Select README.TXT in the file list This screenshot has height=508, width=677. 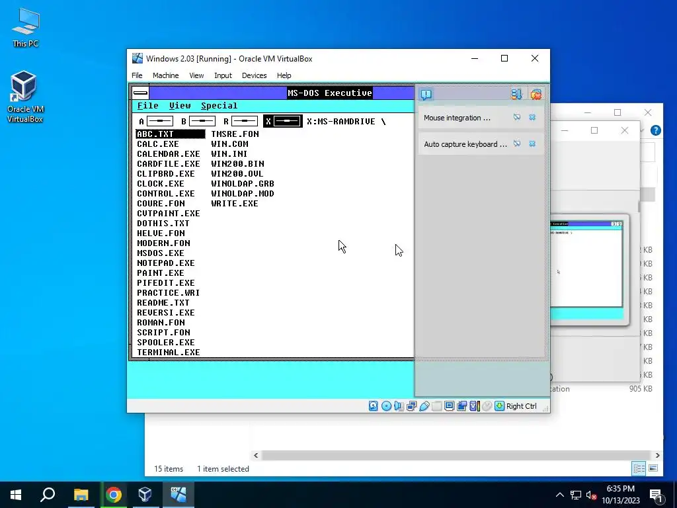click(x=163, y=303)
